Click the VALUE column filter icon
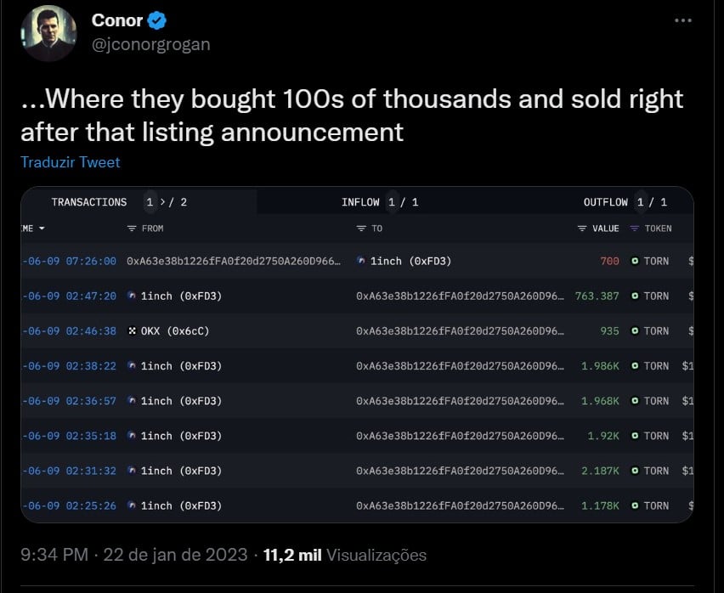Image resolution: width=724 pixels, height=593 pixels. pyautogui.click(x=582, y=229)
